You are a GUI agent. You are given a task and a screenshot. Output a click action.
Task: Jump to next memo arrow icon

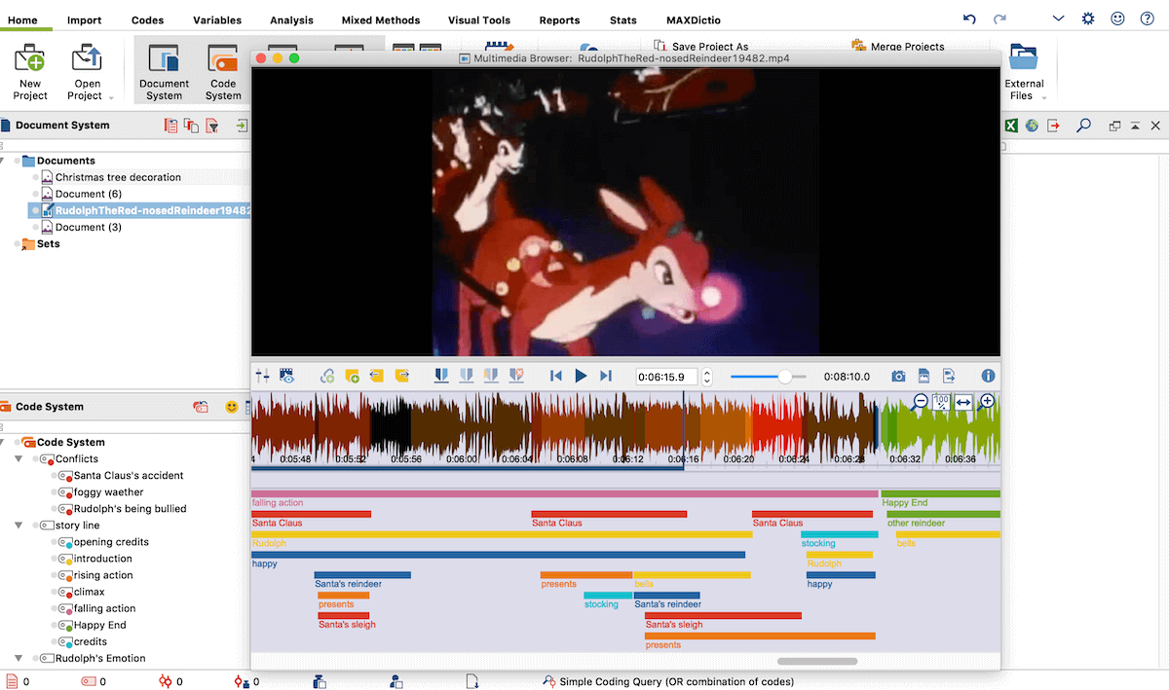401,376
